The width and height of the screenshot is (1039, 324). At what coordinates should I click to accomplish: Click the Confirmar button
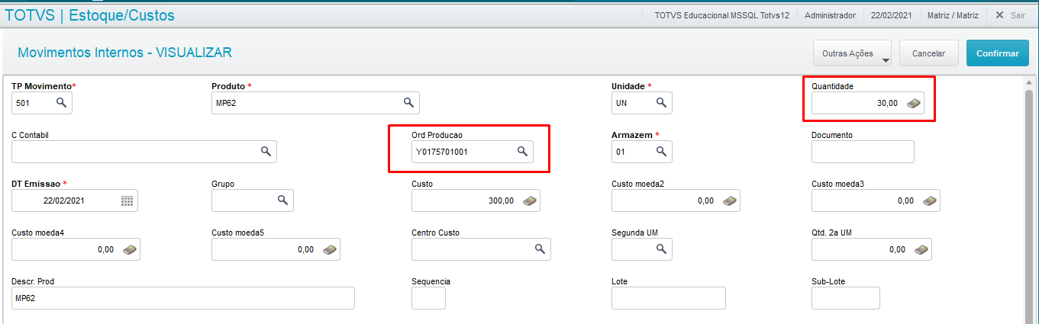point(998,53)
